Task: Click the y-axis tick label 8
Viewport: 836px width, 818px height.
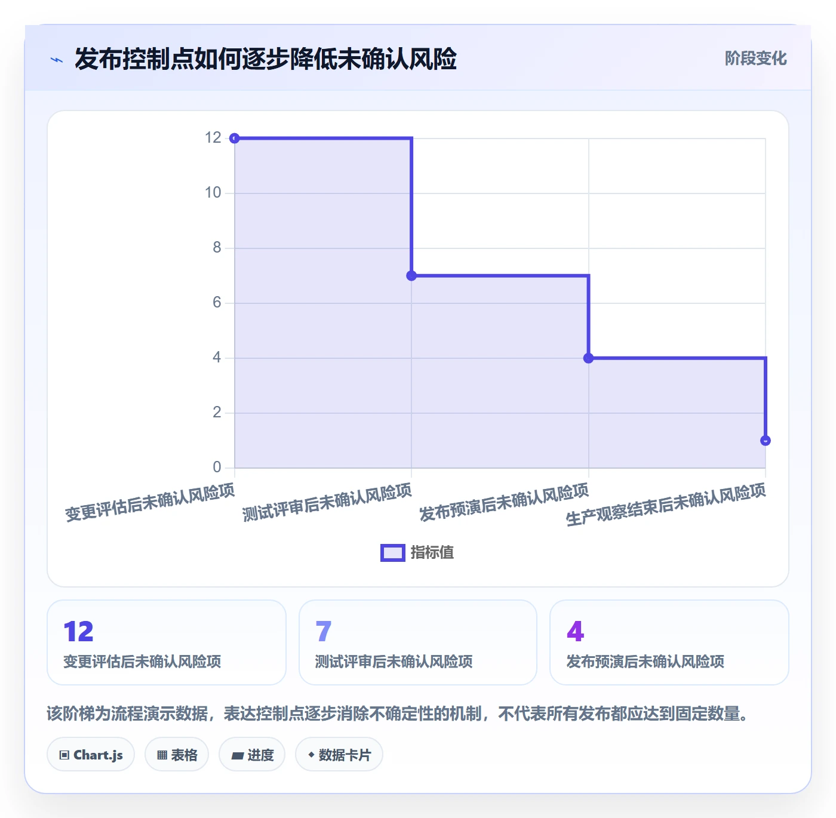Action: click(217, 248)
